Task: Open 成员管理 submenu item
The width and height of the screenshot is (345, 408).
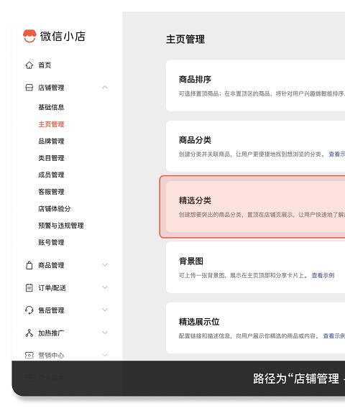Action: [51, 175]
